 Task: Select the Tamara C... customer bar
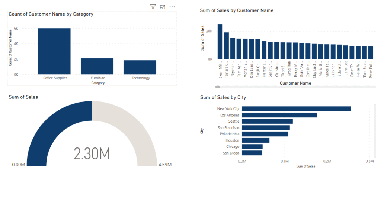tap(226, 46)
